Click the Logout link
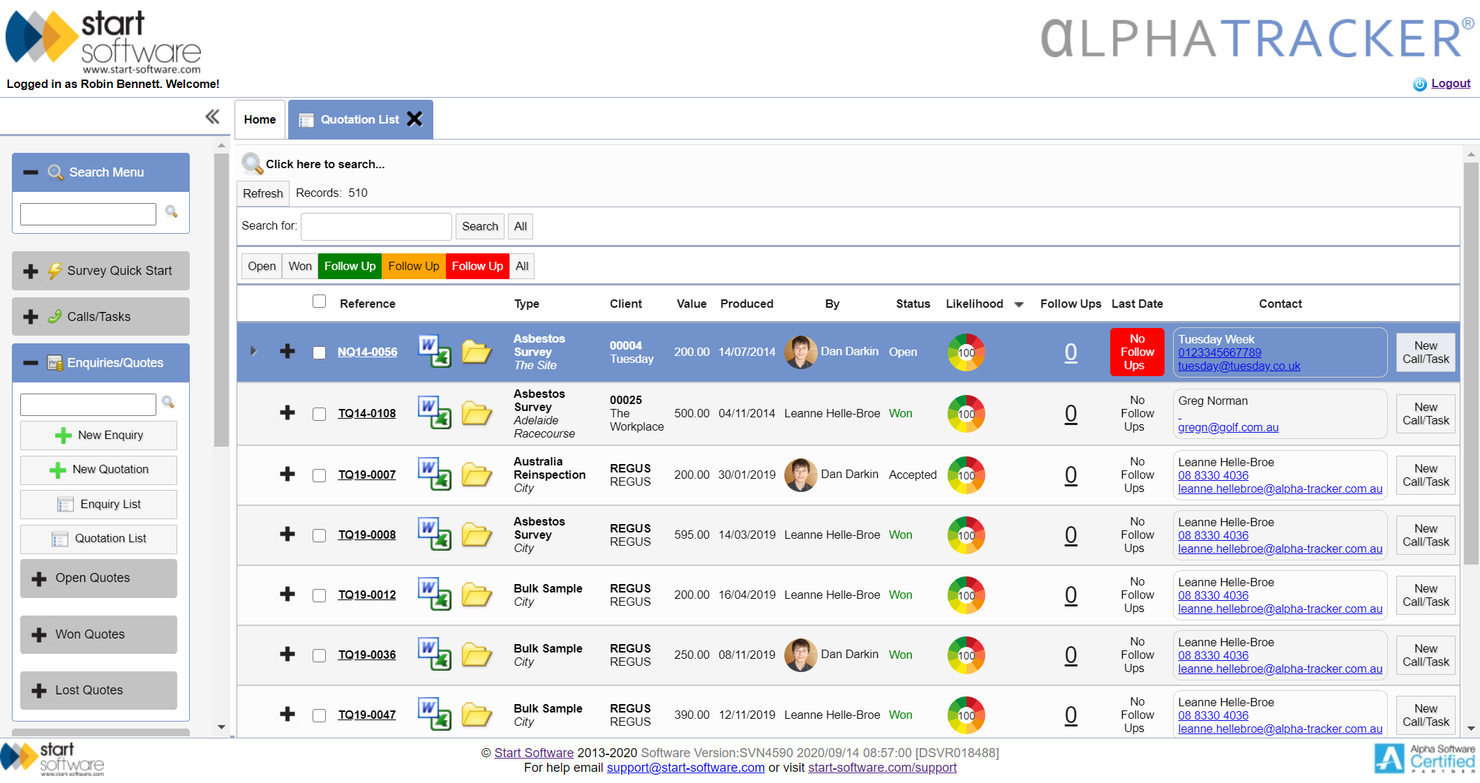Screen dimensions: 1480x783 point(1450,84)
